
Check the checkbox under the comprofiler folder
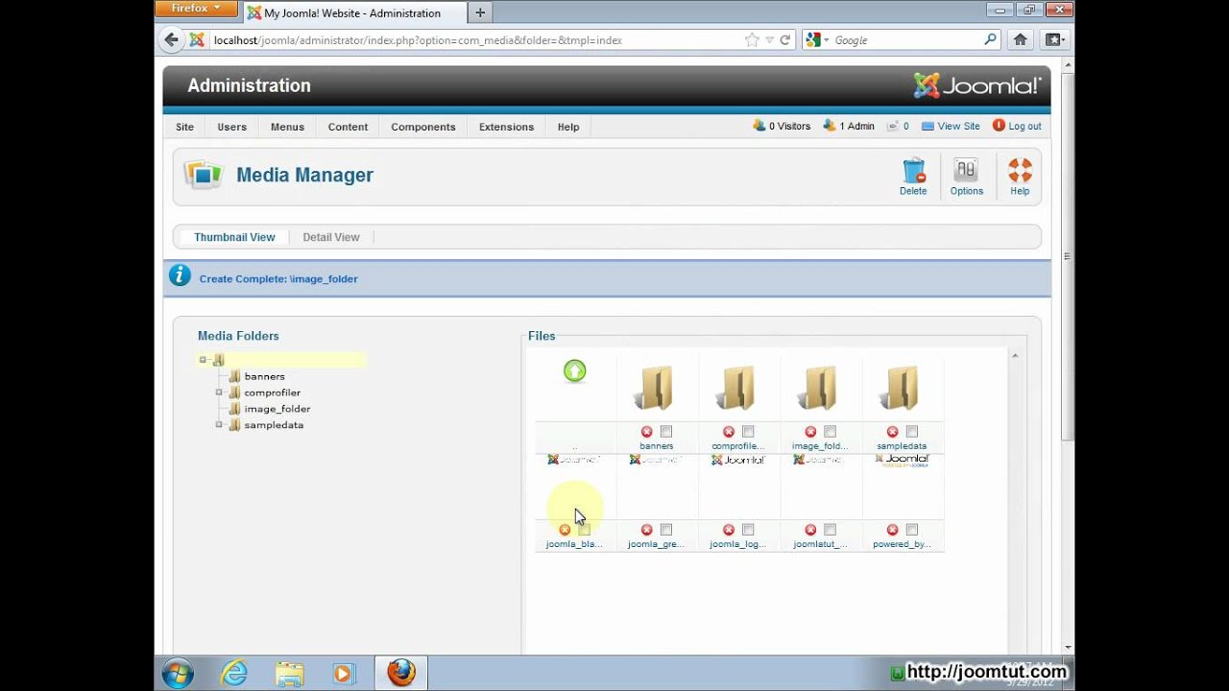pyautogui.click(x=747, y=432)
